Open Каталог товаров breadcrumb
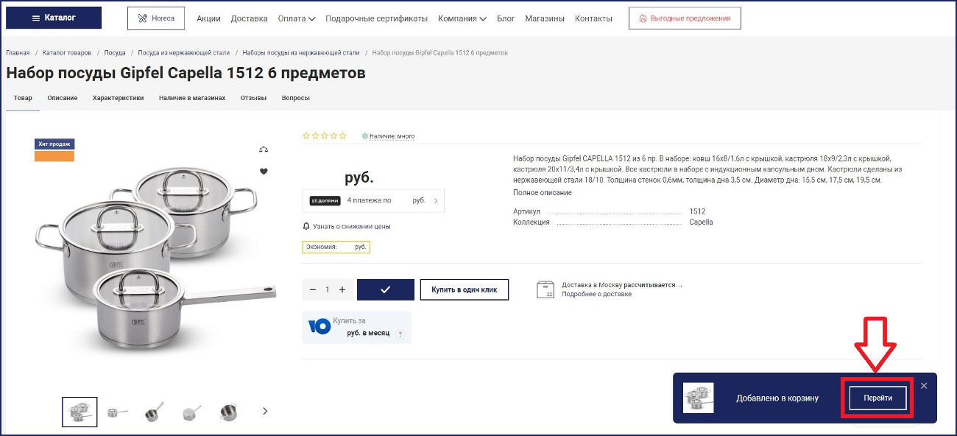Image resolution: width=957 pixels, height=436 pixels. point(67,53)
